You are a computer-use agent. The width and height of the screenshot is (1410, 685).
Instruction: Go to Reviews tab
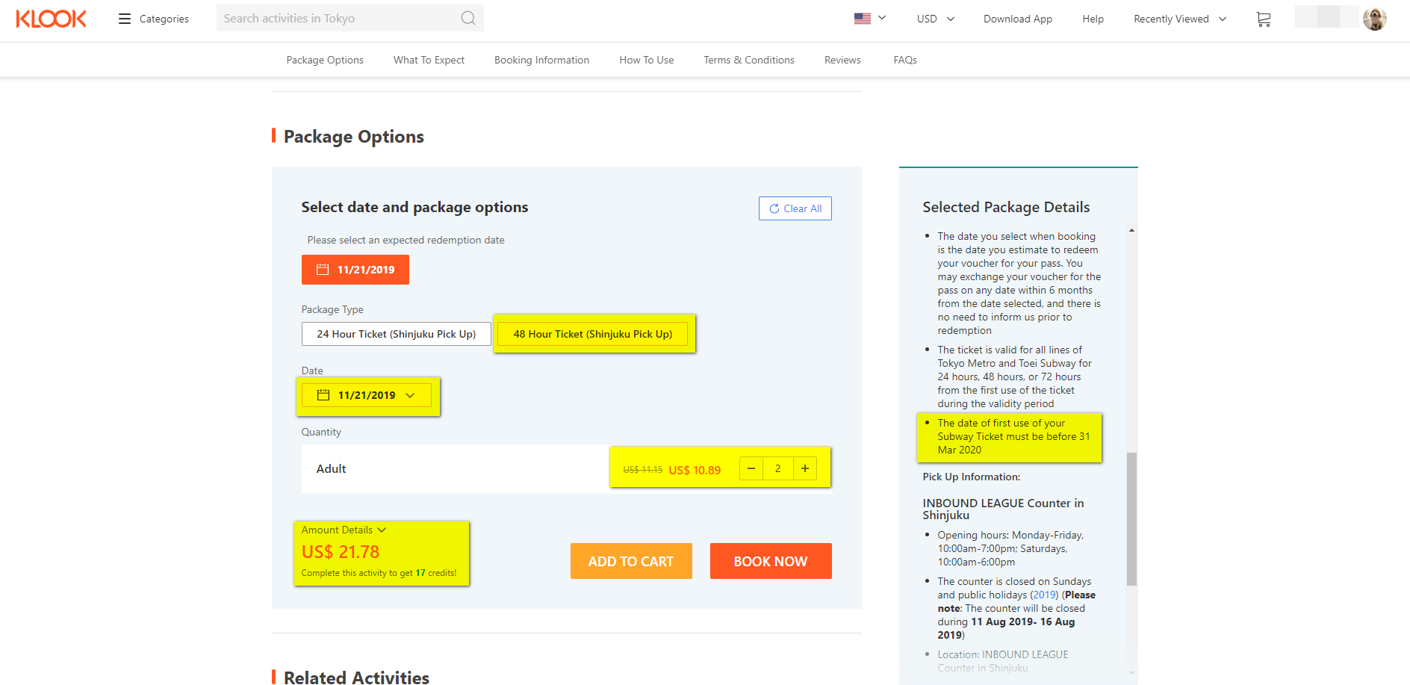point(842,60)
